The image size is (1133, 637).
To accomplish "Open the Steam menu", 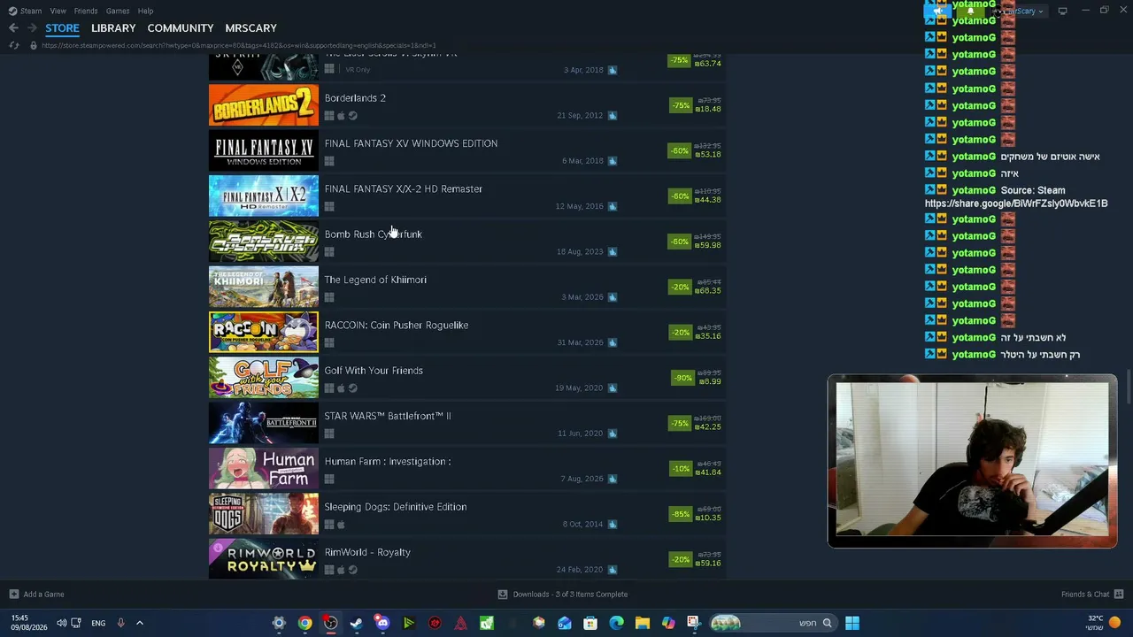I will [x=26, y=11].
